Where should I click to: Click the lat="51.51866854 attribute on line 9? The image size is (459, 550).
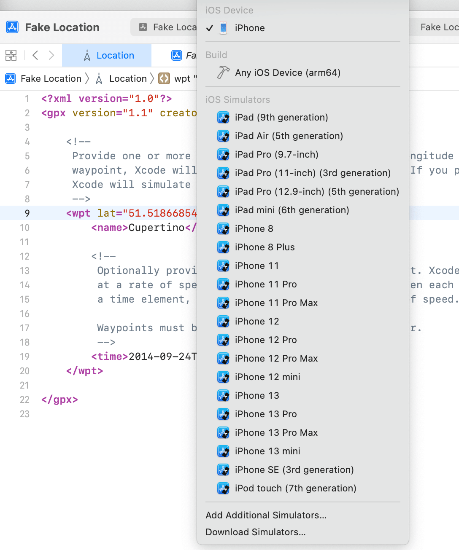pos(147,213)
